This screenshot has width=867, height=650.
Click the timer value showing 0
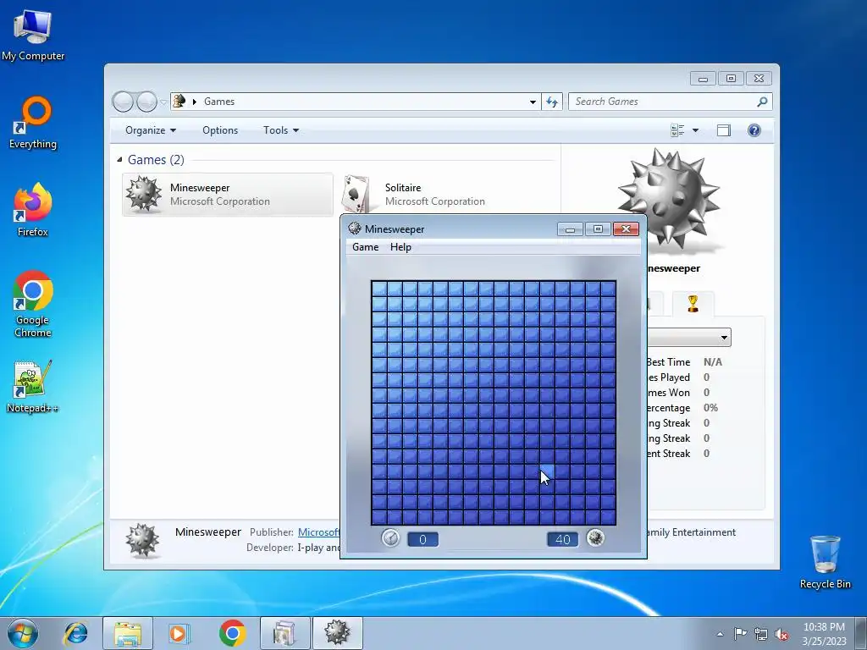tap(423, 539)
